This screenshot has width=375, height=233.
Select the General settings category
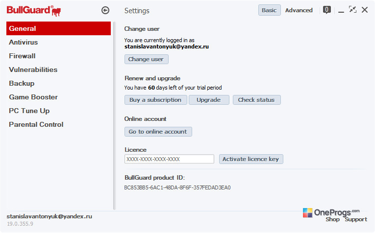click(x=59, y=28)
